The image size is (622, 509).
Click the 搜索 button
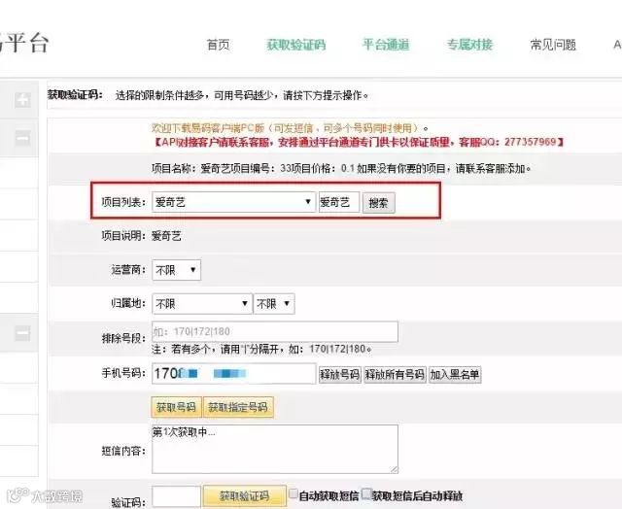pyautogui.click(x=378, y=203)
